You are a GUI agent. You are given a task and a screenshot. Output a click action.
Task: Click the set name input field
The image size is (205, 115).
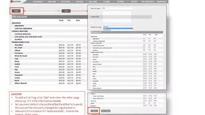118,8
